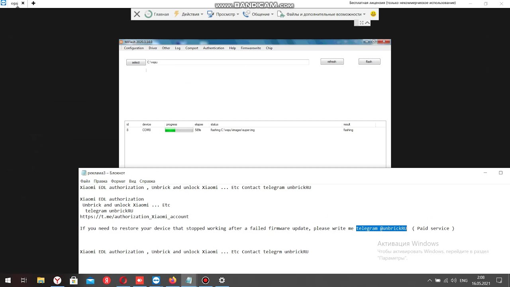The width and height of the screenshot is (510, 287).
Task: Click the result cell reading flashing
Action: pos(348,130)
